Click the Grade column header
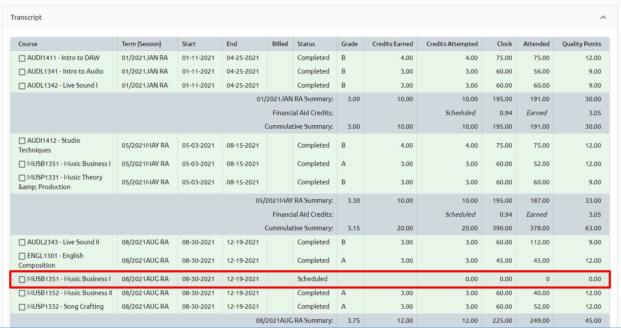The height and width of the screenshot is (328, 621). (x=349, y=44)
